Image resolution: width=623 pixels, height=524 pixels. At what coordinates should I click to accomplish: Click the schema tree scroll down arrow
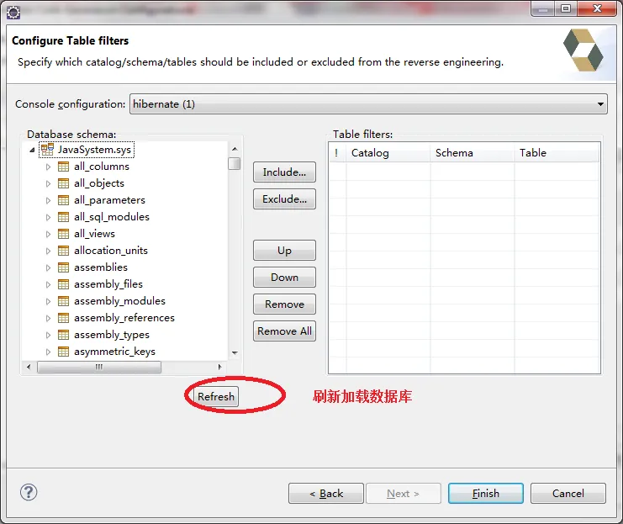tap(235, 353)
